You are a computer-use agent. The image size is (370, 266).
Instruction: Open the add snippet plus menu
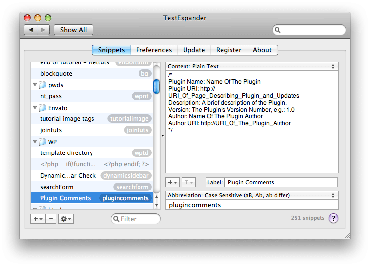coord(38,219)
